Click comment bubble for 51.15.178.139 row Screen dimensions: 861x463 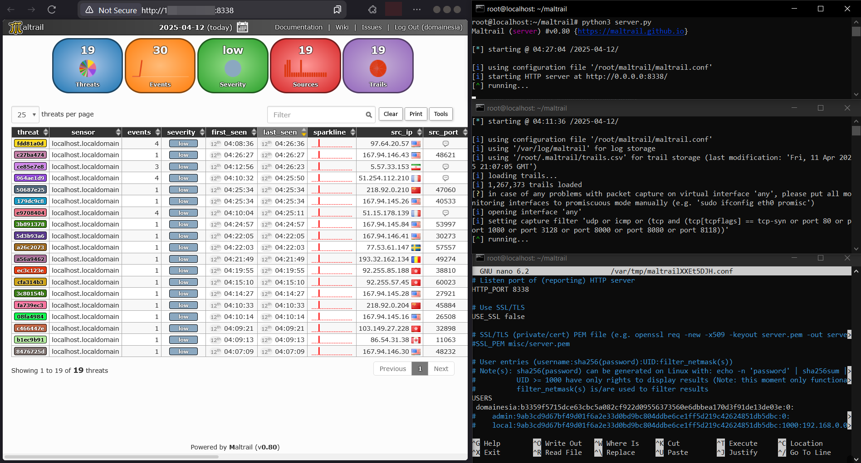(x=445, y=213)
